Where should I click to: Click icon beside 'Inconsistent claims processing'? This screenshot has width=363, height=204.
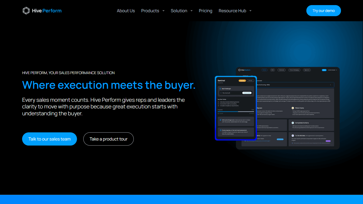click(218, 104)
